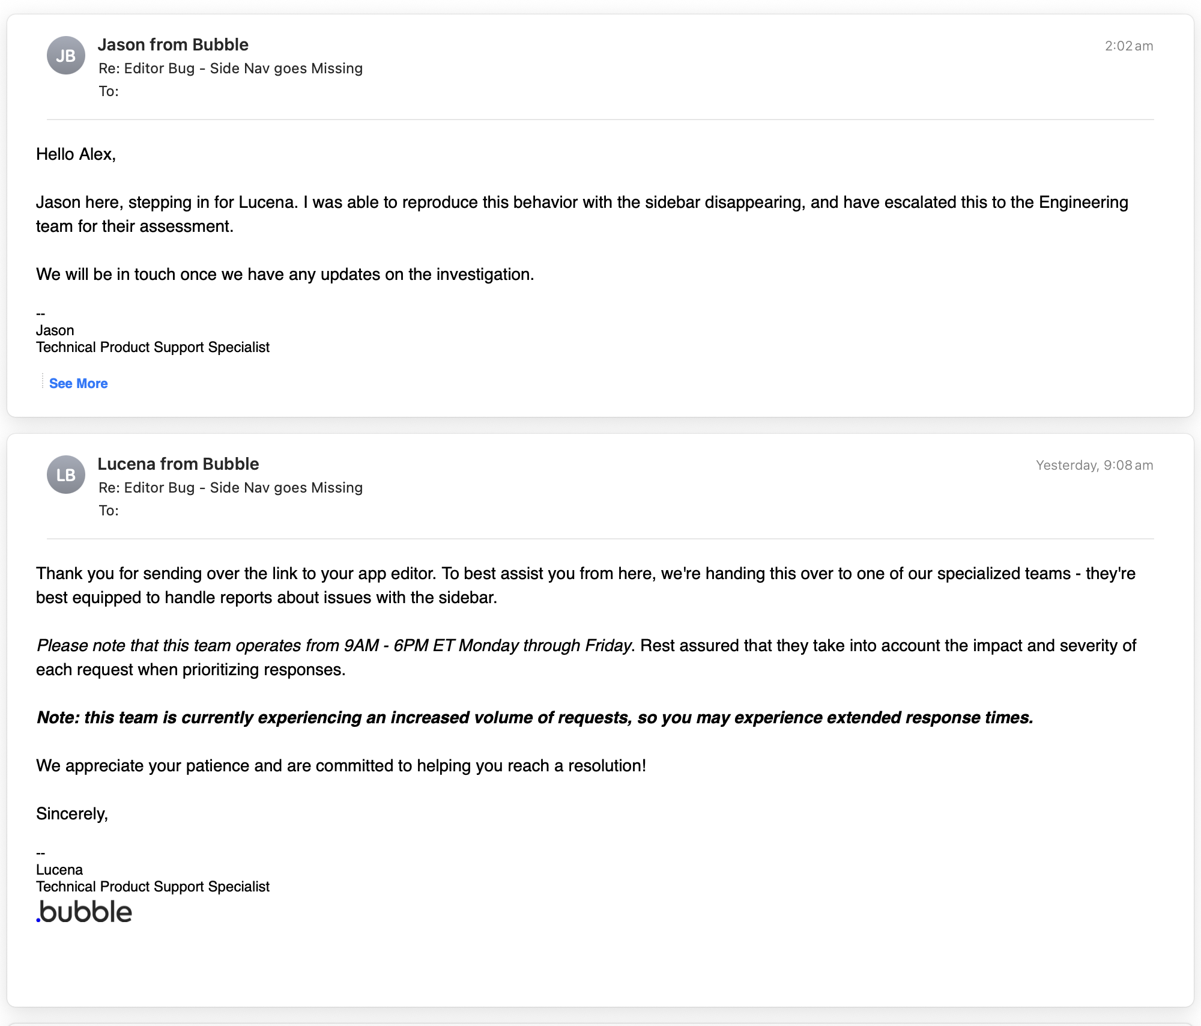The image size is (1201, 1026).
Task: Click the To: field in Jason's email
Action: [x=109, y=91]
